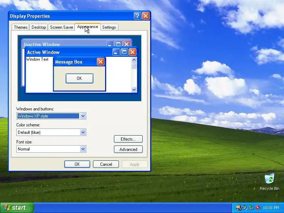Switch to the Themes tab
Viewport: 284px width, 213px height.
click(x=21, y=27)
